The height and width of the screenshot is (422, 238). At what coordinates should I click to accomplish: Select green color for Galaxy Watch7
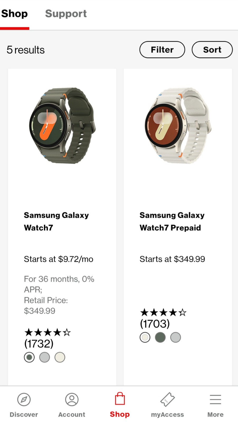[x=29, y=357]
